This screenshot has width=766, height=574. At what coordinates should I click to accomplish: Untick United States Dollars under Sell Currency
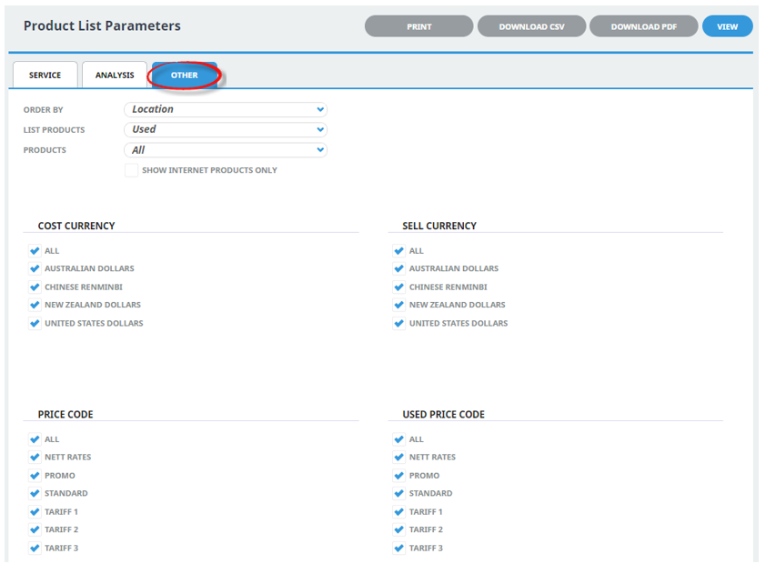pyautogui.click(x=399, y=323)
